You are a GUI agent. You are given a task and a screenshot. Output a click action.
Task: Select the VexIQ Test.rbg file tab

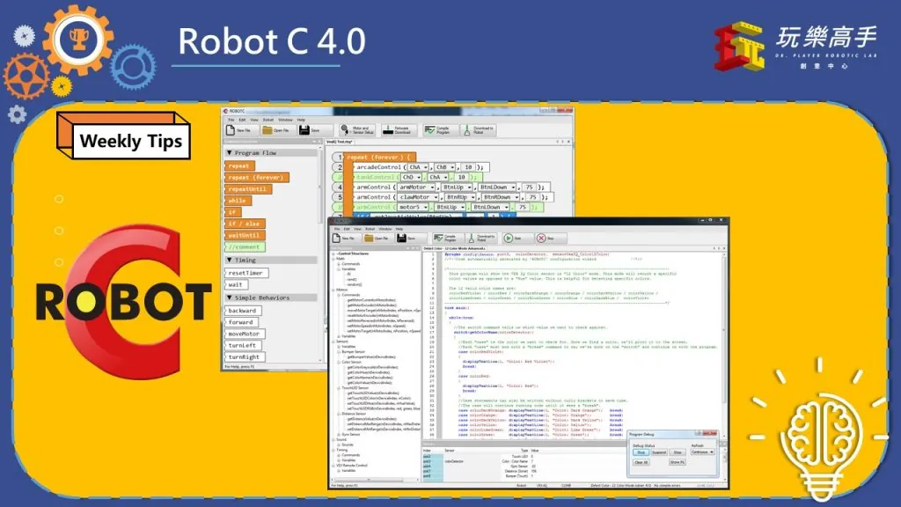tap(340, 142)
